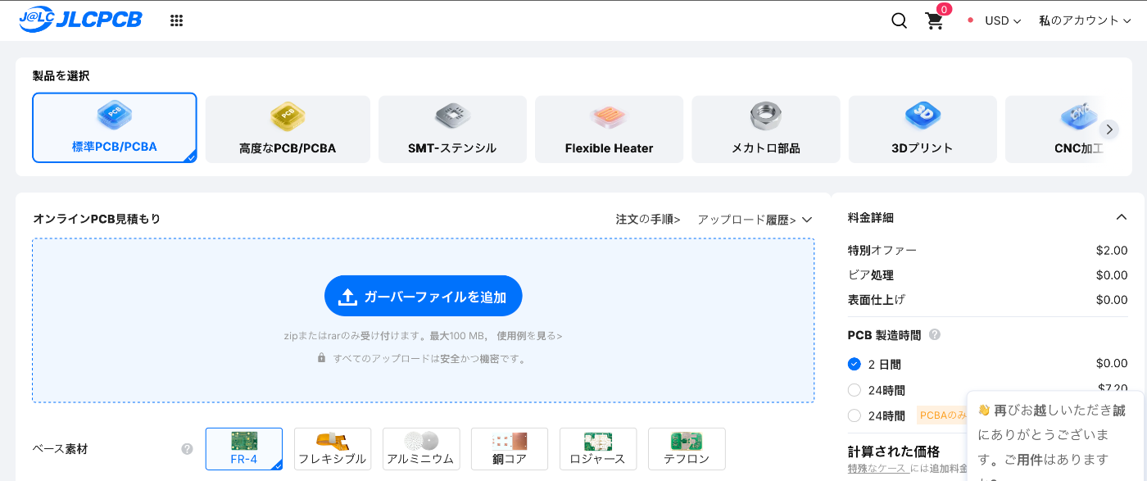Choose the 銅コア base material

pyautogui.click(x=509, y=448)
